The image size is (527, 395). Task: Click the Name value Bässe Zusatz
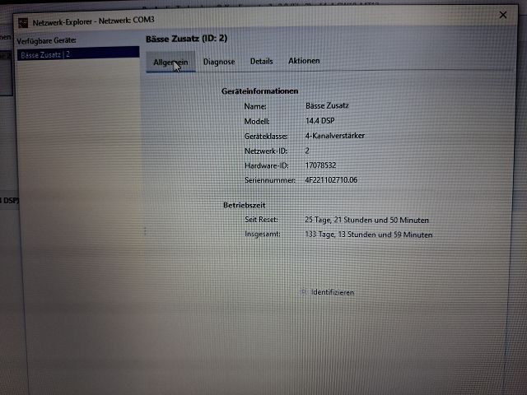328,106
